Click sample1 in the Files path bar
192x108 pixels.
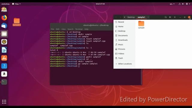(141, 17)
